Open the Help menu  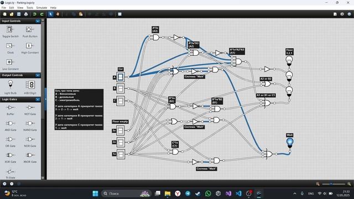[53, 8]
